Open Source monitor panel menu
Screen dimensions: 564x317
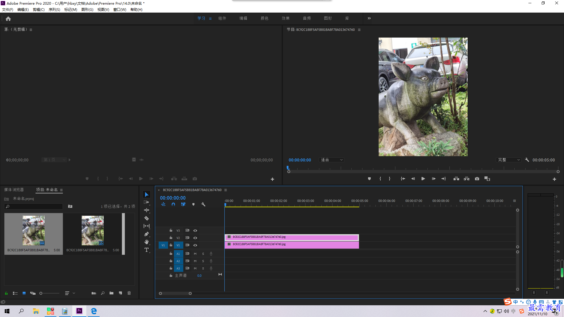pos(31,30)
